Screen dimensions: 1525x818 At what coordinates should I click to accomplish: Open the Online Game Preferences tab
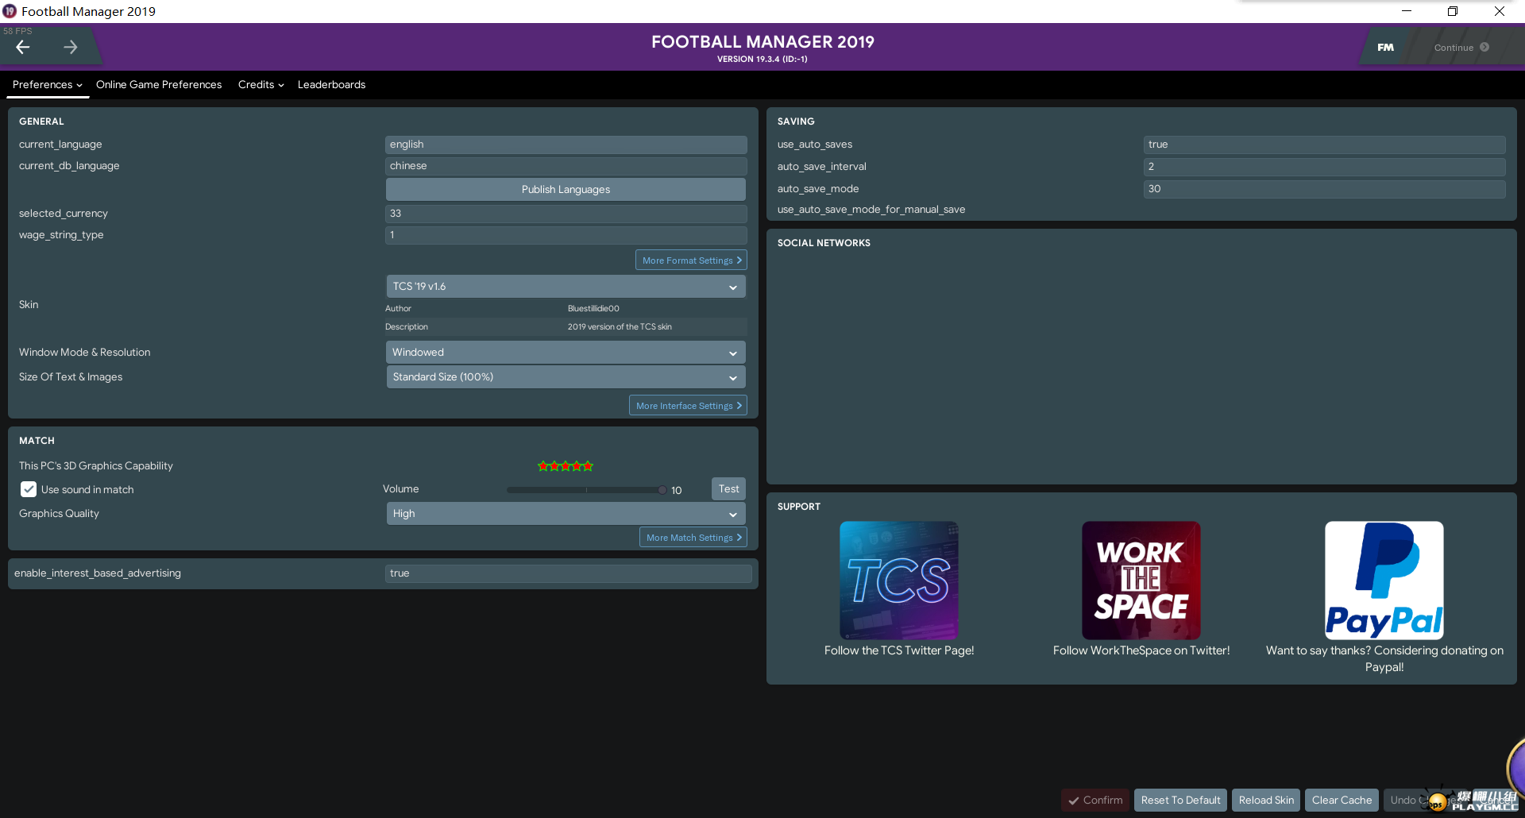159,85
